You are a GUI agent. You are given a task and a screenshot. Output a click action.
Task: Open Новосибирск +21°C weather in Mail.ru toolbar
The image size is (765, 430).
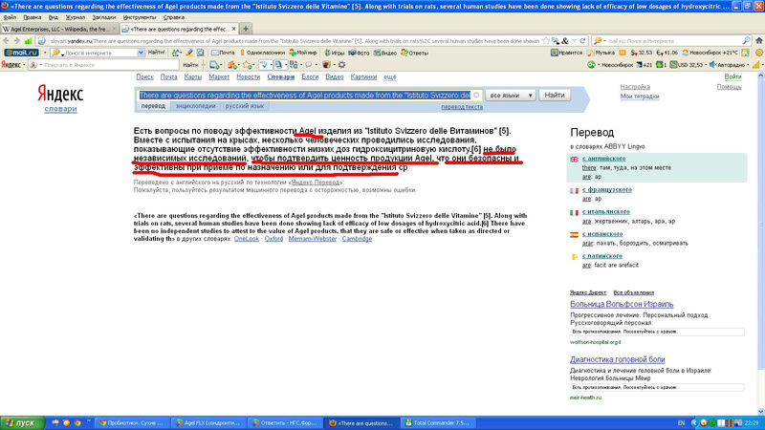tap(710, 53)
